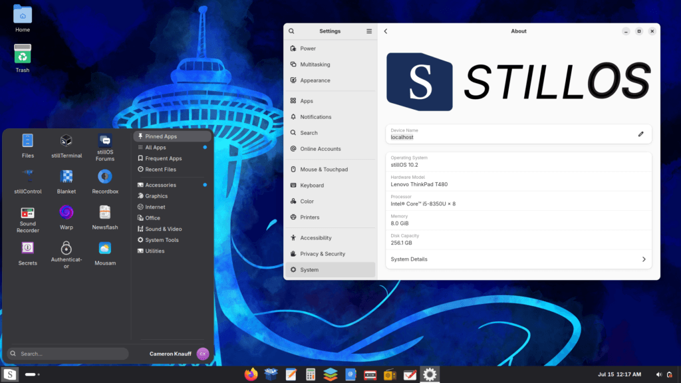Select Utilities category
Image resolution: width=681 pixels, height=383 pixels.
click(172, 251)
